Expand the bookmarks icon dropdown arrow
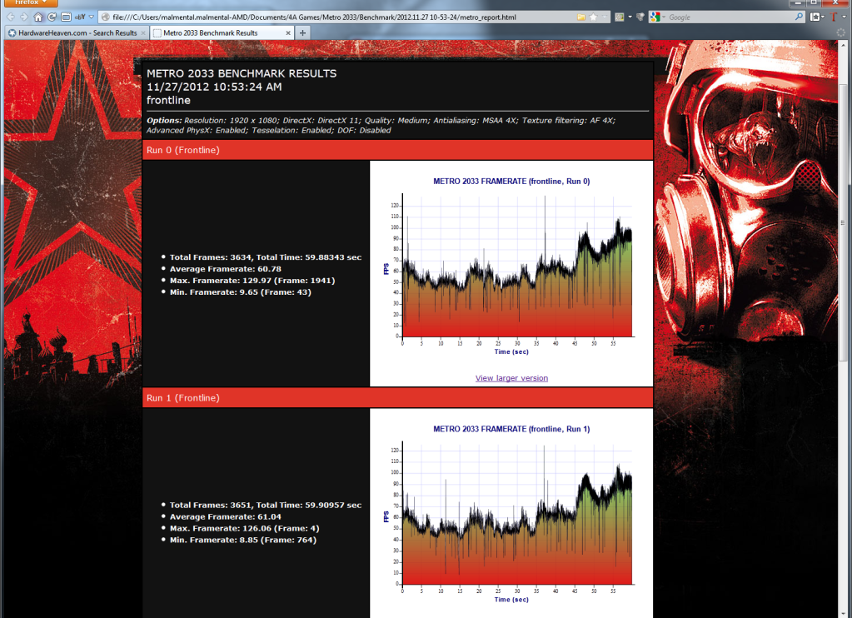852x618 pixels. [822, 17]
